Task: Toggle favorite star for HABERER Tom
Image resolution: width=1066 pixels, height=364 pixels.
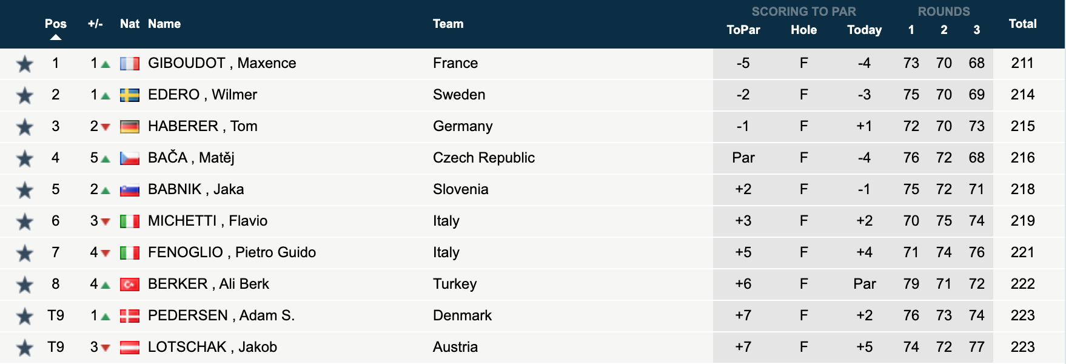Action: [x=24, y=127]
